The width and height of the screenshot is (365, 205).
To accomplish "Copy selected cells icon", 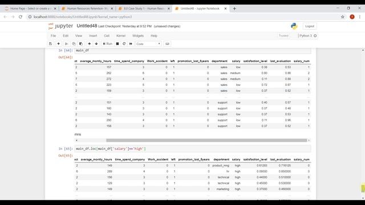I will click(74, 44).
